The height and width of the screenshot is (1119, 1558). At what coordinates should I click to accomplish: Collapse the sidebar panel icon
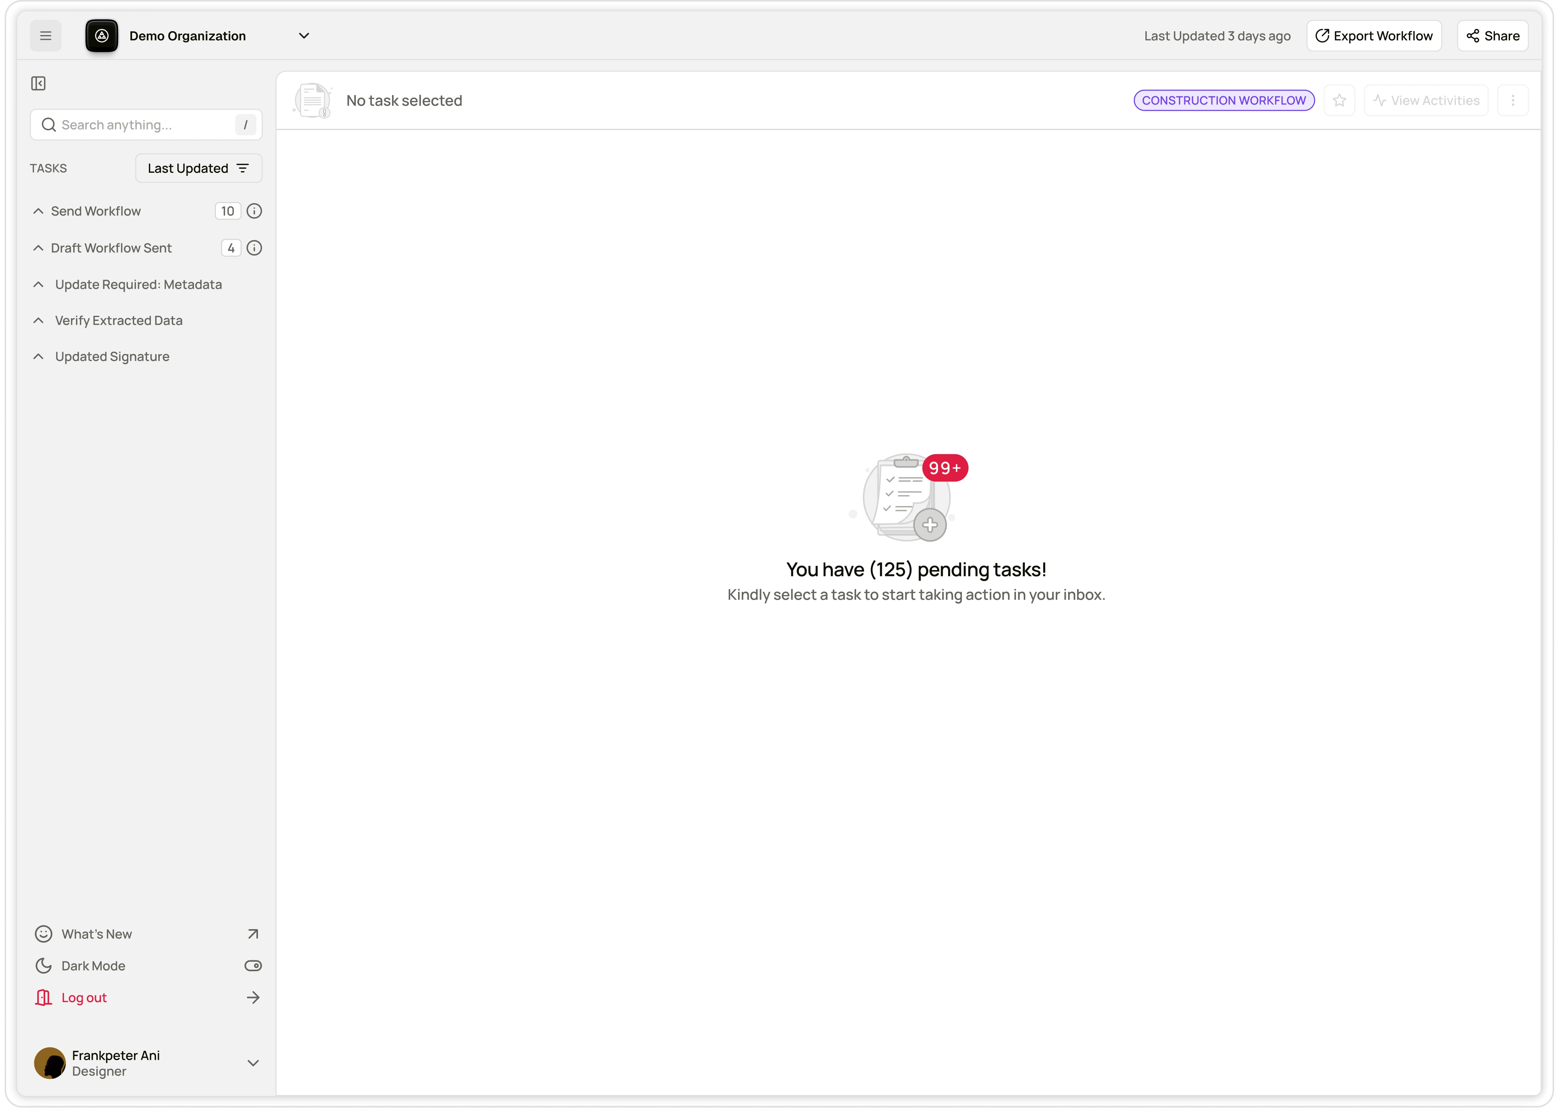tap(39, 83)
